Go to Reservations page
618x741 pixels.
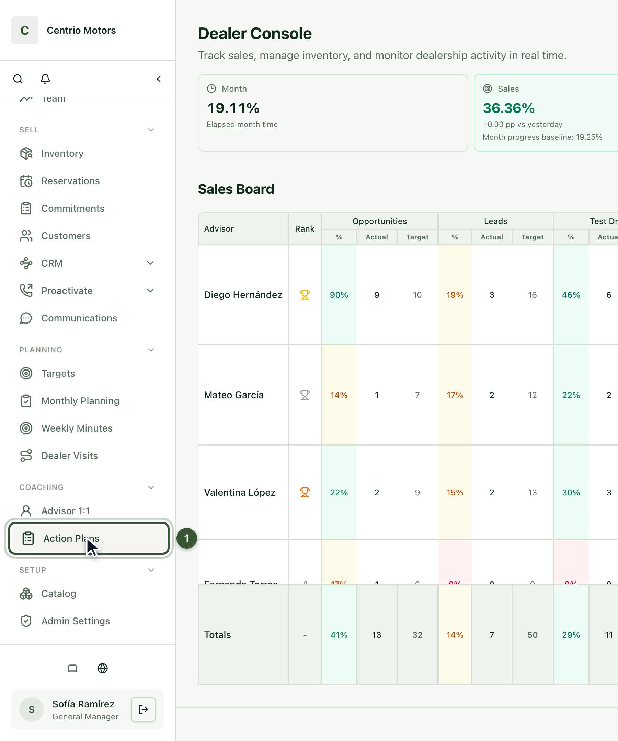71,181
